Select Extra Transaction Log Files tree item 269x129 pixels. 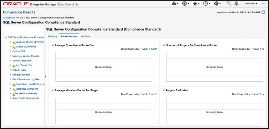coord(26,79)
